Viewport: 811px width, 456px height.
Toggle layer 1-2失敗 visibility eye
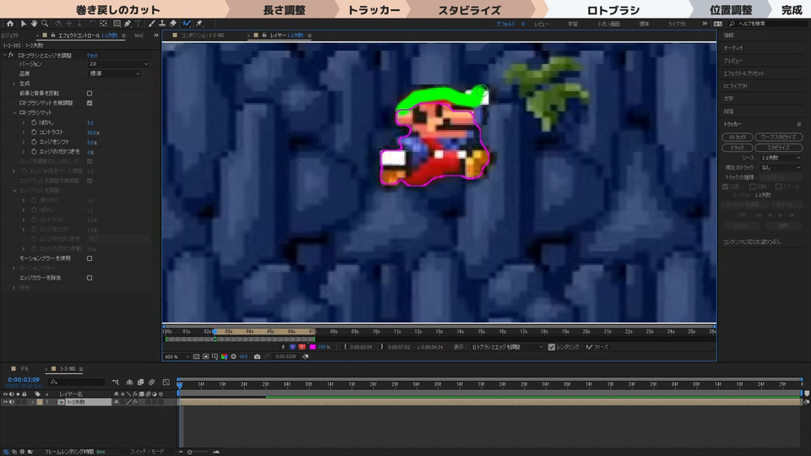(5, 402)
